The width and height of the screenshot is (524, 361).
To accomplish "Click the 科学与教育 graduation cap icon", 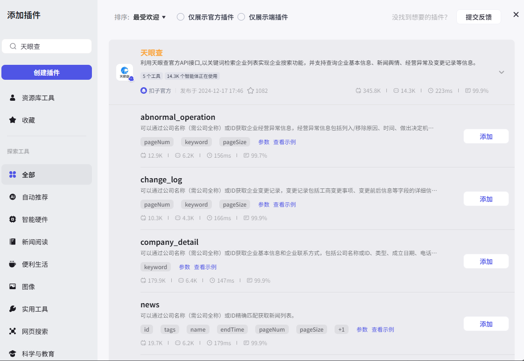I will 13,354.
